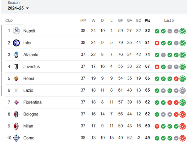This screenshot has height=142, width=187.
Task: Click the Como club crest
Action: 16,138
